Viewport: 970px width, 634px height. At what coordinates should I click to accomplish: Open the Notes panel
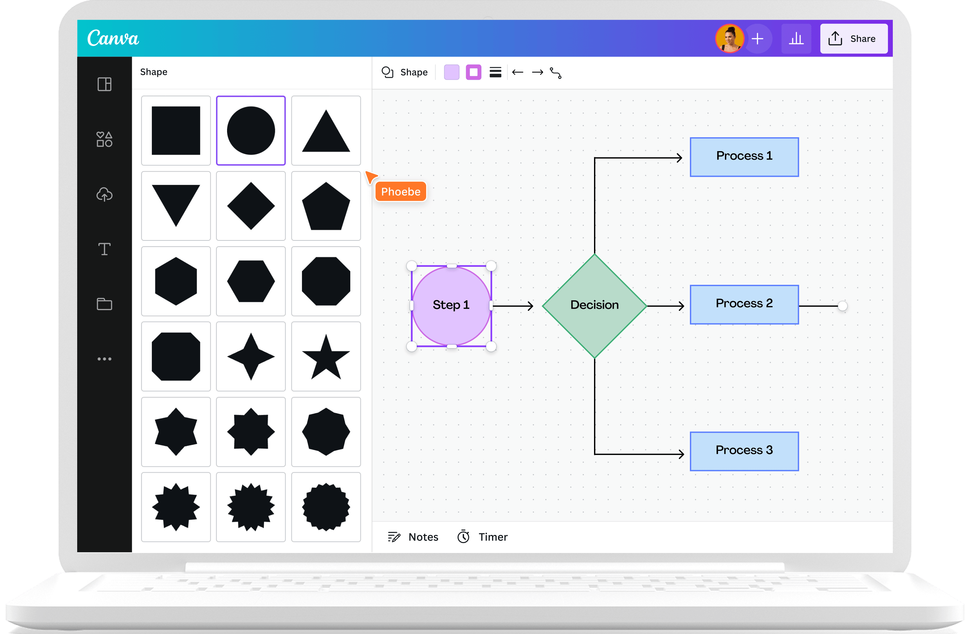point(418,537)
